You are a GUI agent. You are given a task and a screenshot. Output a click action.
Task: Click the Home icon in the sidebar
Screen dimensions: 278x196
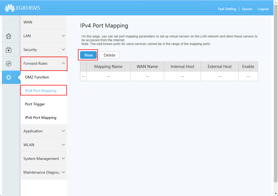pyautogui.click(x=9, y=36)
